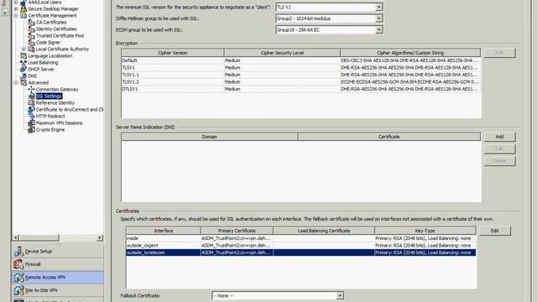Click the Advanced folder icon
This screenshot has height=302, width=537.
(x=23, y=82)
